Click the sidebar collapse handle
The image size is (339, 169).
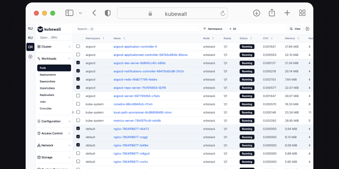[x=73, y=112]
